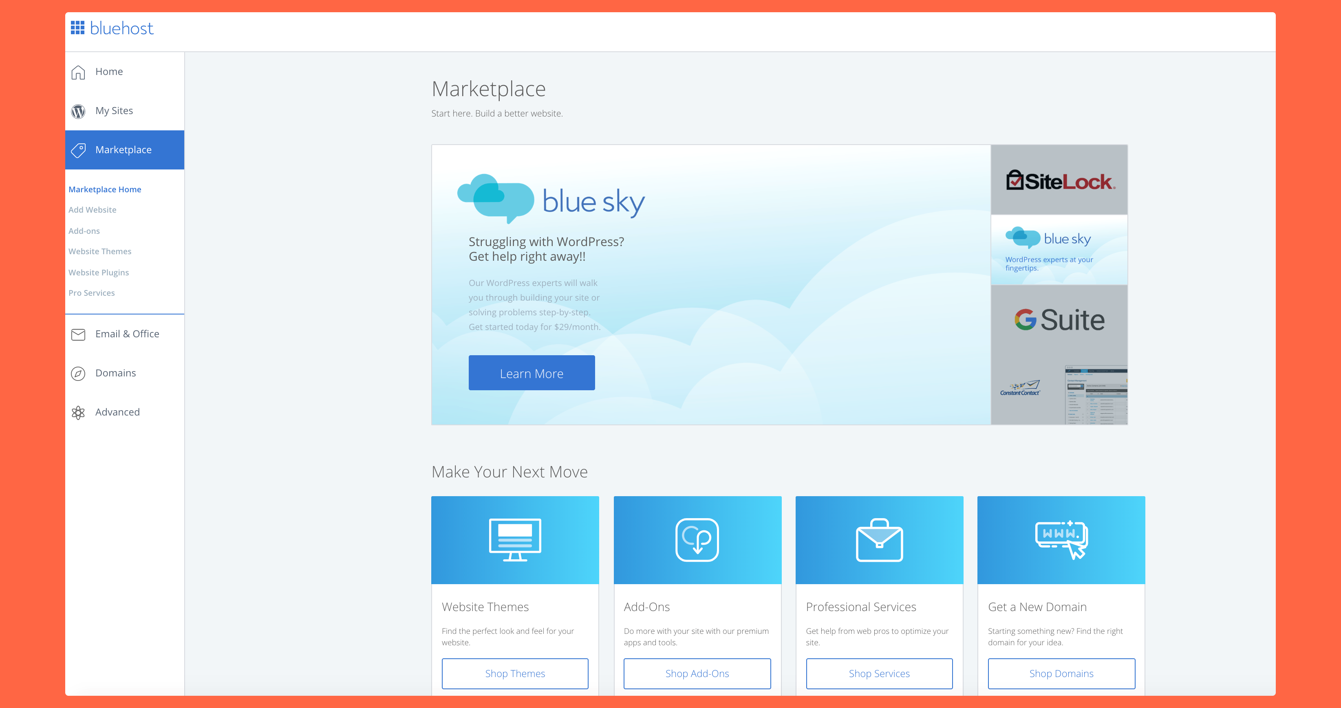Click the Shop Add-Ons button
The width and height of the screenshot is (1341, 708).
697,674
